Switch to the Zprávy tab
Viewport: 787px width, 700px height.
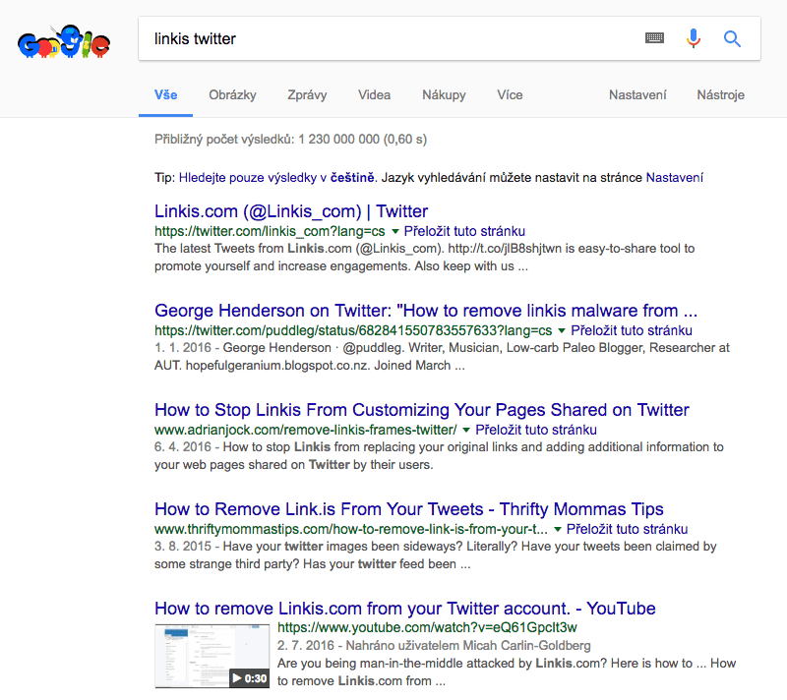pyautogui.click(x=307, y=95)
